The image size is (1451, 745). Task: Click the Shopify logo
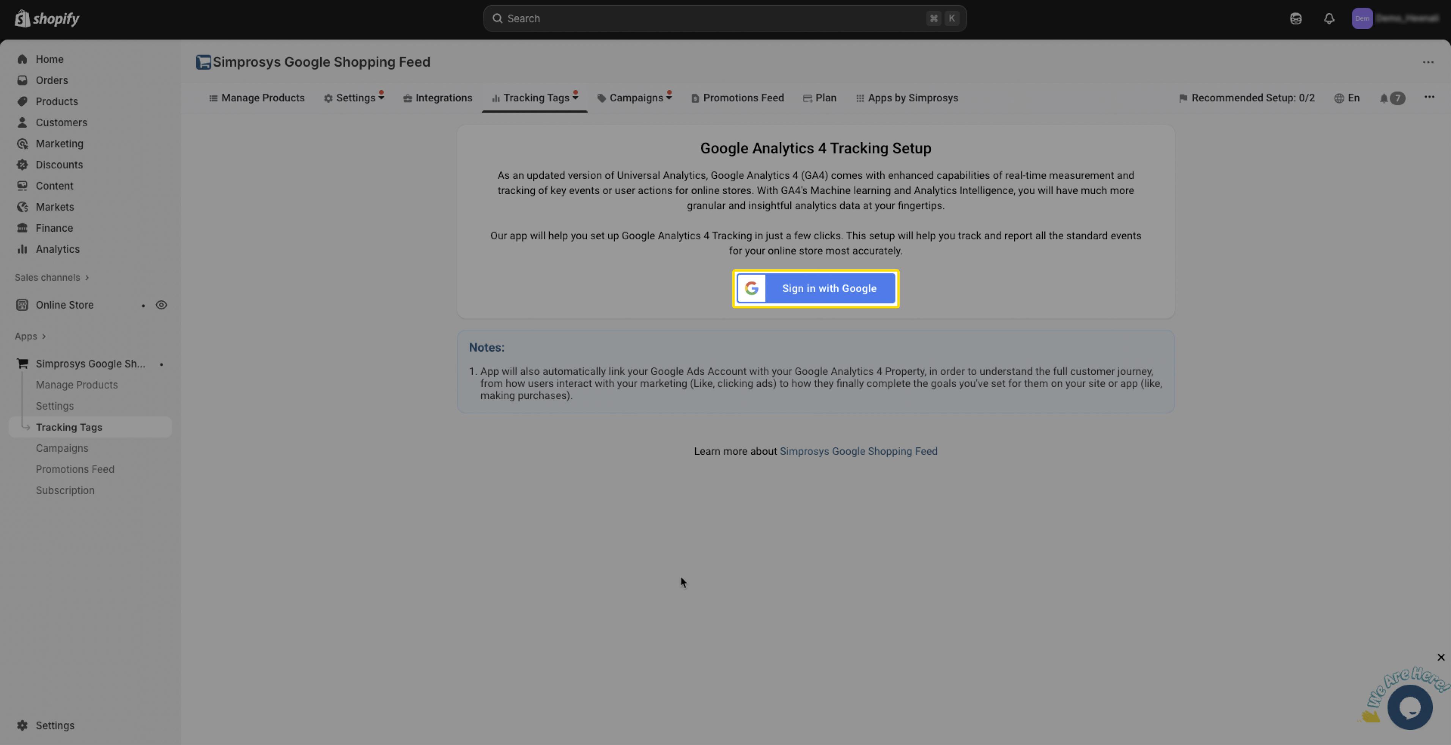tap(47, 19)
